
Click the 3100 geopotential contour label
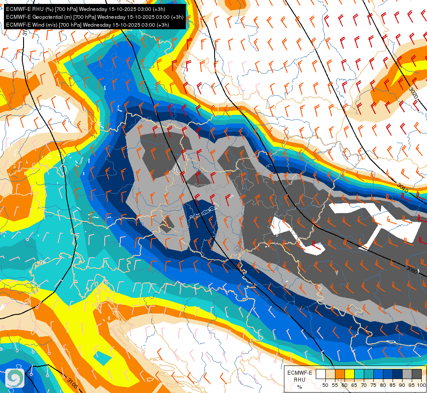tap(72, 383)
